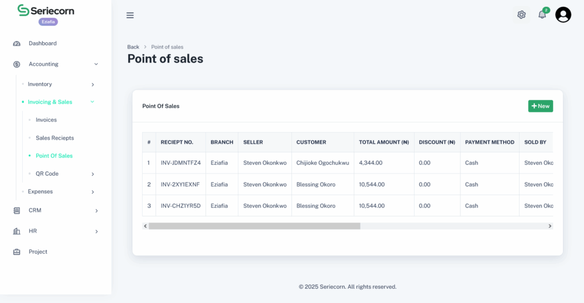Expand the Expenses submenu
Screen dimensions: 584x303
93,192
